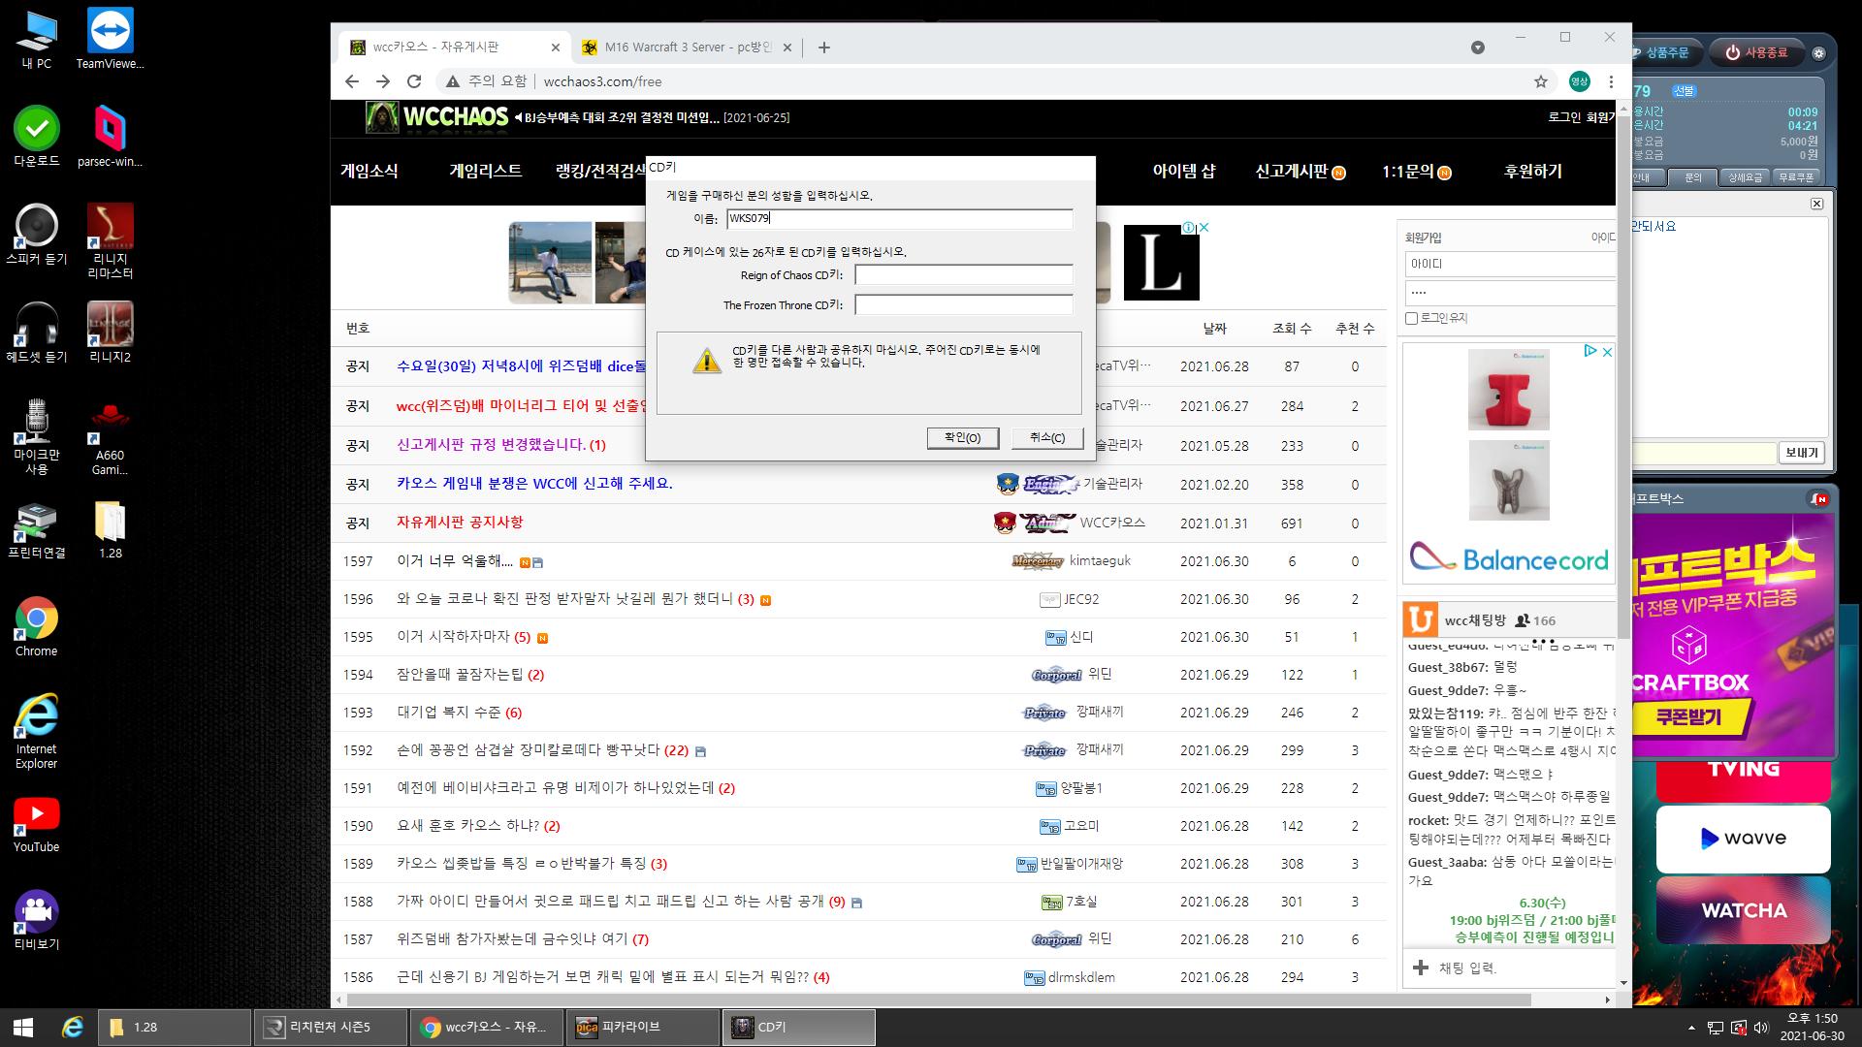Select 상세요금 tab in PC cafe panel
Image resolution: width=1862 pixels, height=1047 pixels.
1745,177
